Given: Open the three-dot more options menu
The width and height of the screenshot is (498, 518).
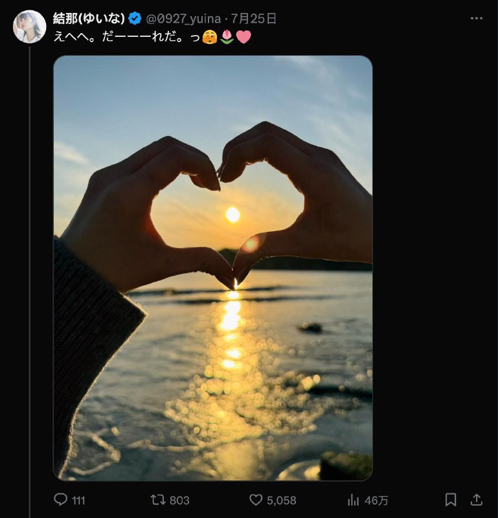Looking at the screenshot, I should click(477, 18).
